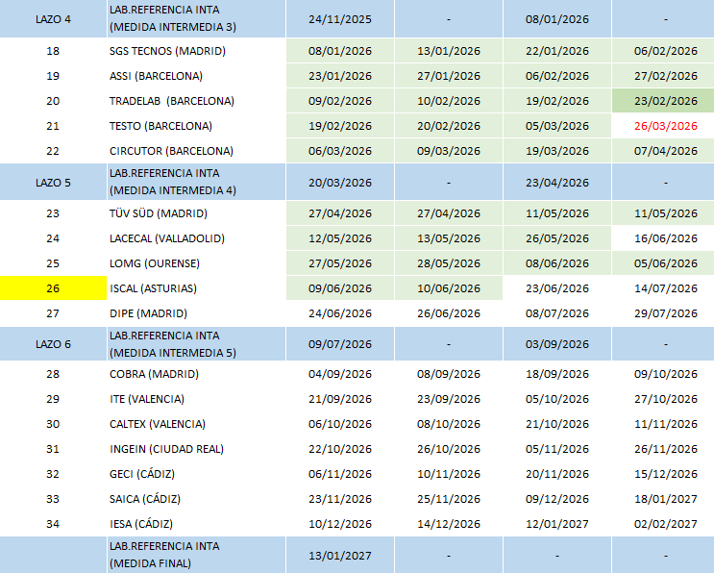This screenshot has height=573, width=714.
Task: Select row number 34
Action: 53,524
